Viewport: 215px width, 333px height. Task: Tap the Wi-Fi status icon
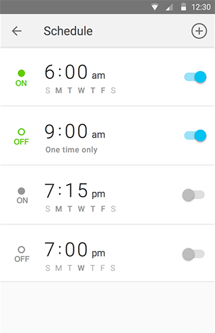pos(155,7)
